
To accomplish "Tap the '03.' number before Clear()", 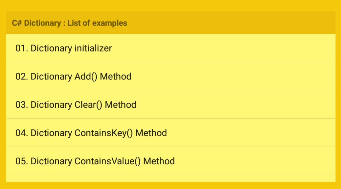I will click(x=22, y=105).
